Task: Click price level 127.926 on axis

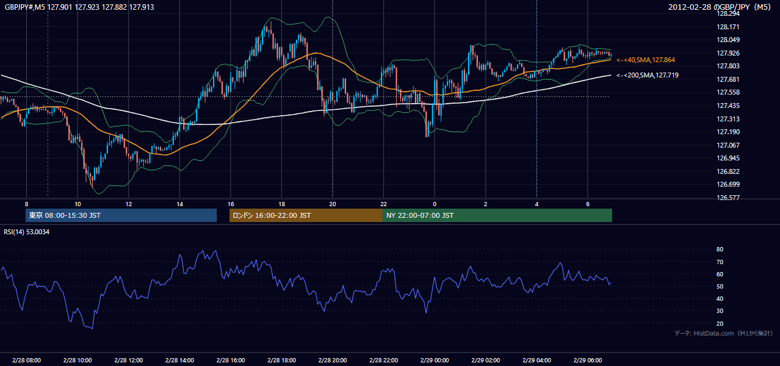Action: click(728, 53)
